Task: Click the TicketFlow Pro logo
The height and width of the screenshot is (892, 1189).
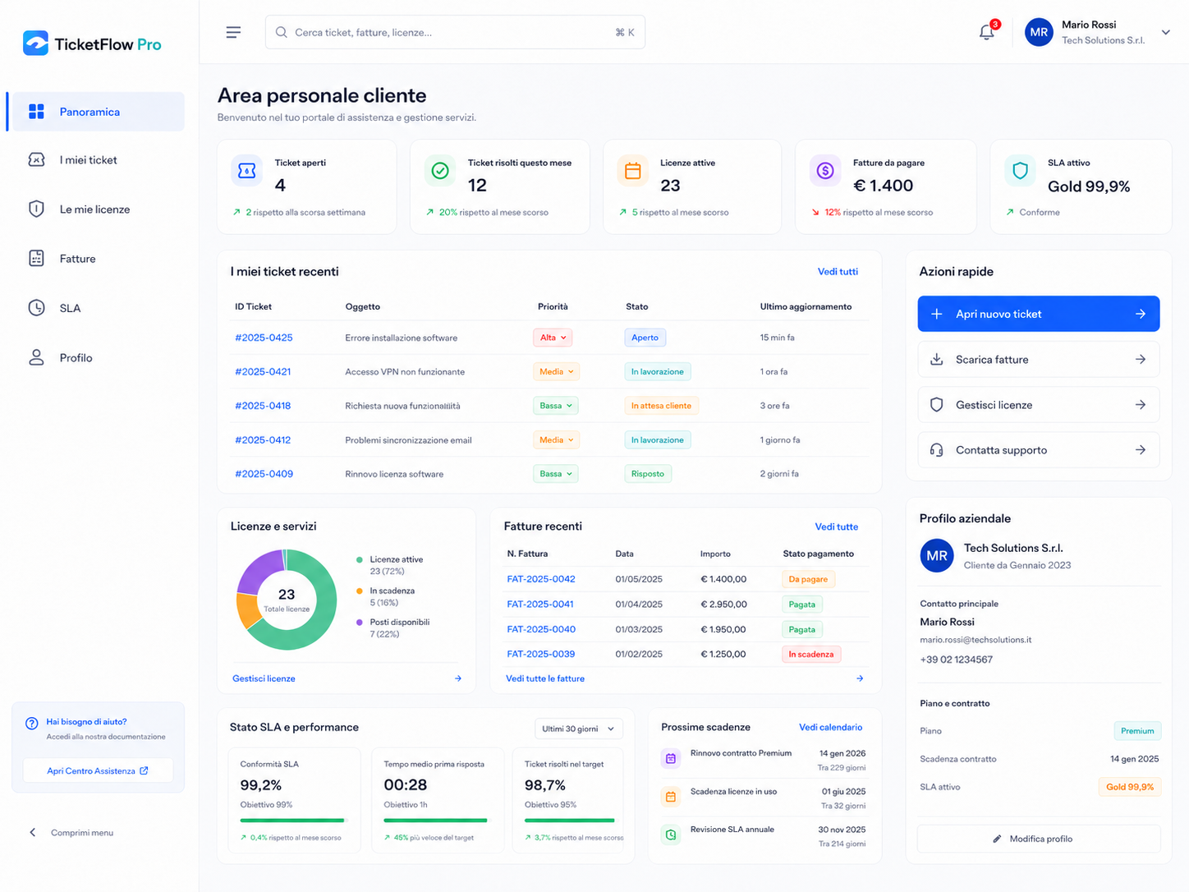Action: click(x=92, y=44)
